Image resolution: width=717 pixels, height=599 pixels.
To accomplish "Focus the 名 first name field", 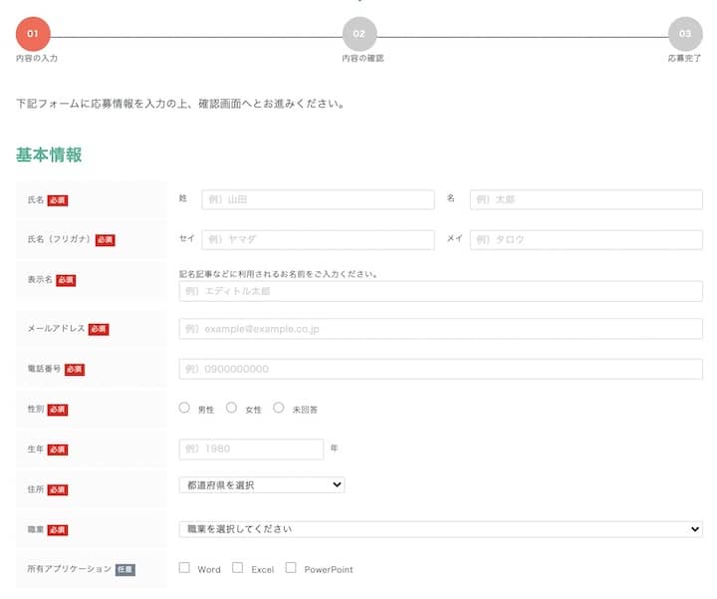I will point(586,199).
